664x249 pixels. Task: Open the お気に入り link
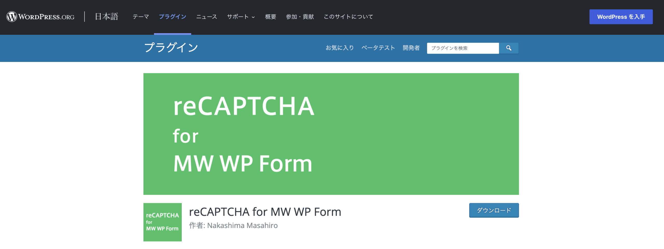coord(339,48)
